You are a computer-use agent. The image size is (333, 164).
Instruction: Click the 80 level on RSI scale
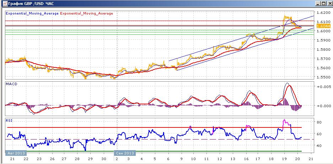tap(319, 122)
